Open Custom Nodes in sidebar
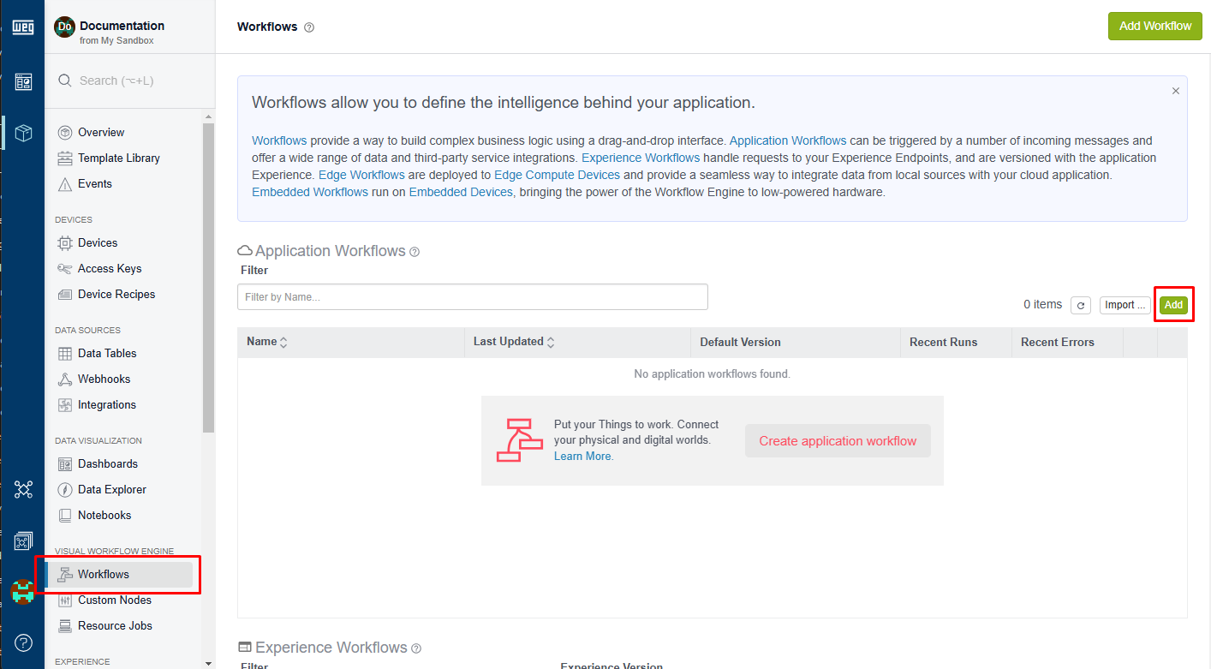Screen dimensions: 1211x669 114,600
